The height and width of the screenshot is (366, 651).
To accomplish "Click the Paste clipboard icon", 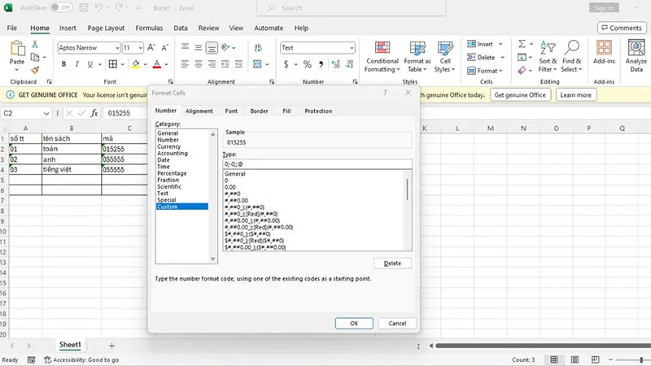I will [17, 49].
